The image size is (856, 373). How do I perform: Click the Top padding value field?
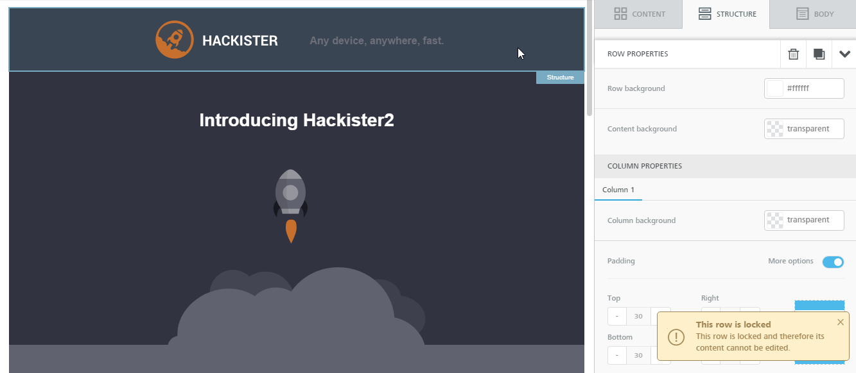point(638,316)
